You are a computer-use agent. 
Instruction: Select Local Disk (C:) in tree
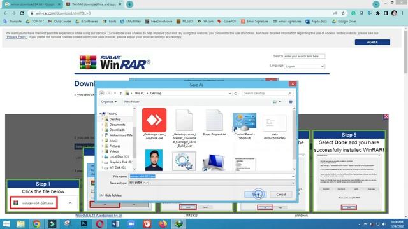(119, 157)
